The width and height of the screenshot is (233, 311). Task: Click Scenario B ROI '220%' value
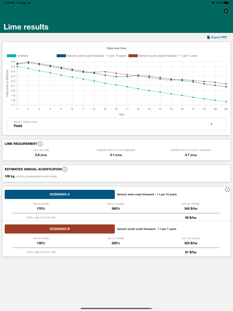[x=116, y=243]
